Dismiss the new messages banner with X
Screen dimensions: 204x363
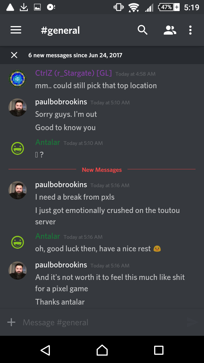click(x=14, y=55)
